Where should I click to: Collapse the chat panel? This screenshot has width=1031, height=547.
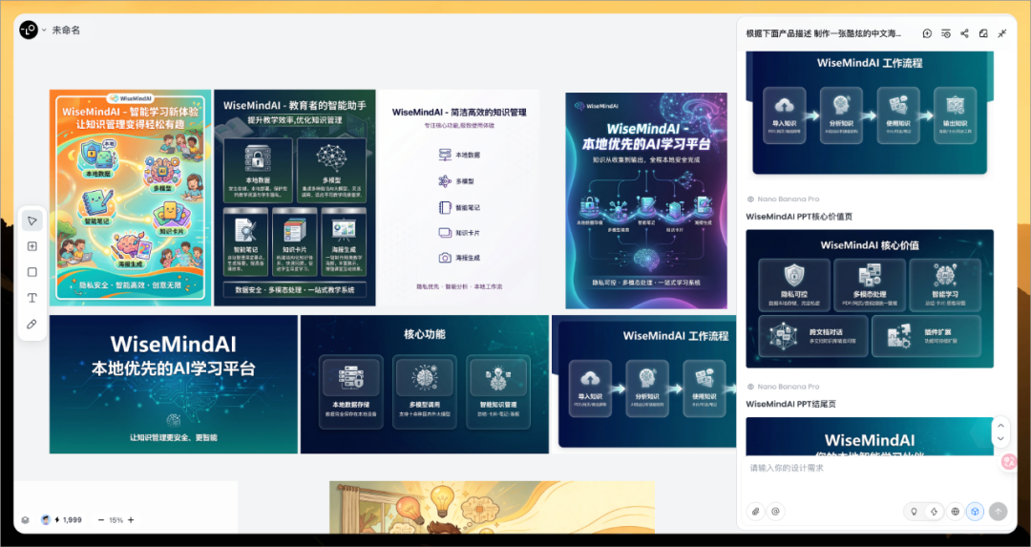1002,33
